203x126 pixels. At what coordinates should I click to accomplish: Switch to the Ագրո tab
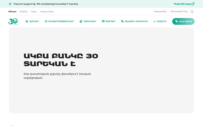(34, 11)
